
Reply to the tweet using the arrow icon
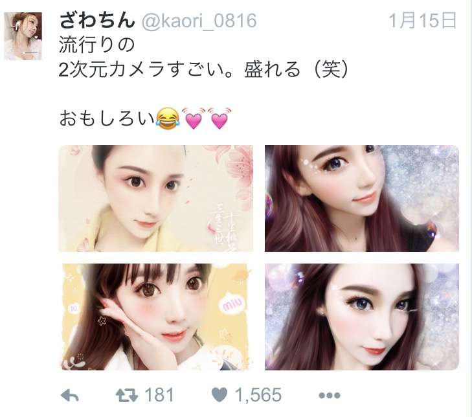coord(70,396)
